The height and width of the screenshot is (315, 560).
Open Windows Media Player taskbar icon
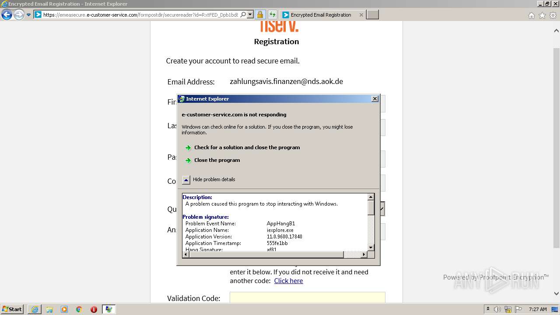tap(64, 309)
